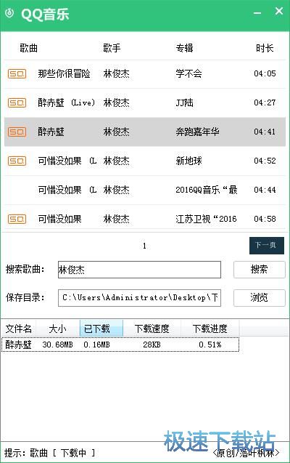The image size is (290, 463).
Task: Focus the 搜索歌曲 input field
Action: point(139,270)
